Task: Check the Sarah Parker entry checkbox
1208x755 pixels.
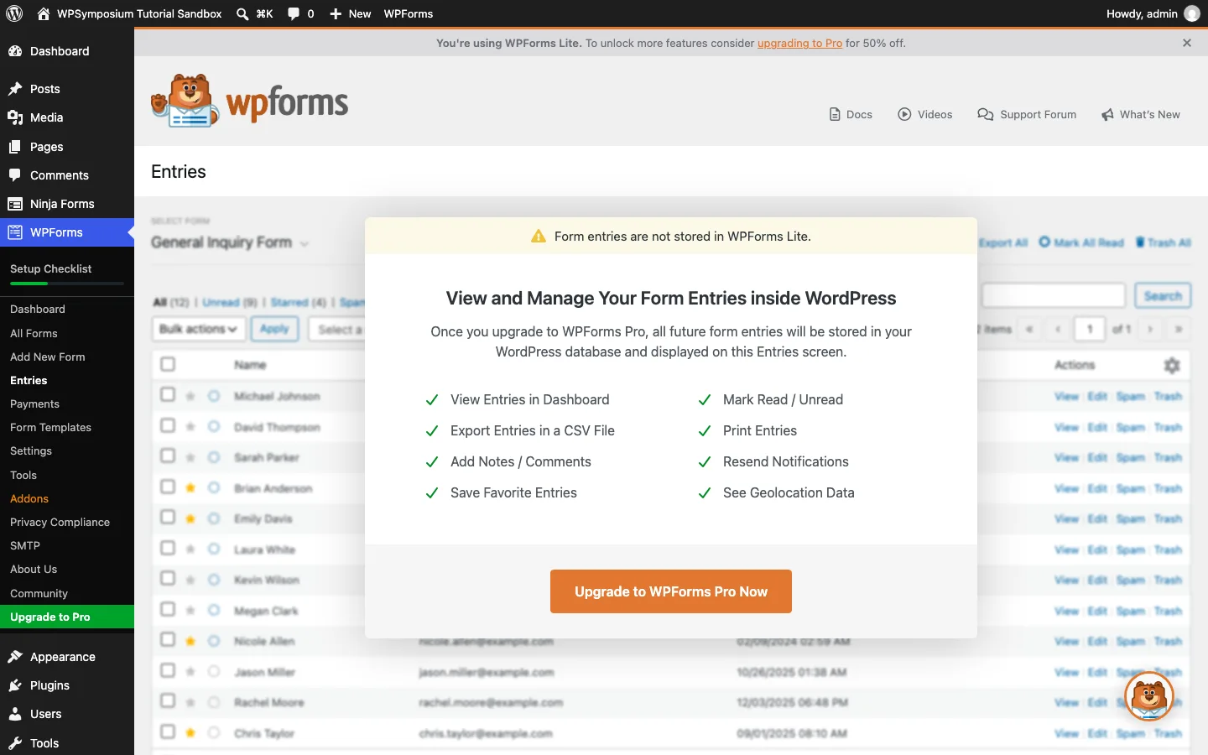Action: coord(168,456)
